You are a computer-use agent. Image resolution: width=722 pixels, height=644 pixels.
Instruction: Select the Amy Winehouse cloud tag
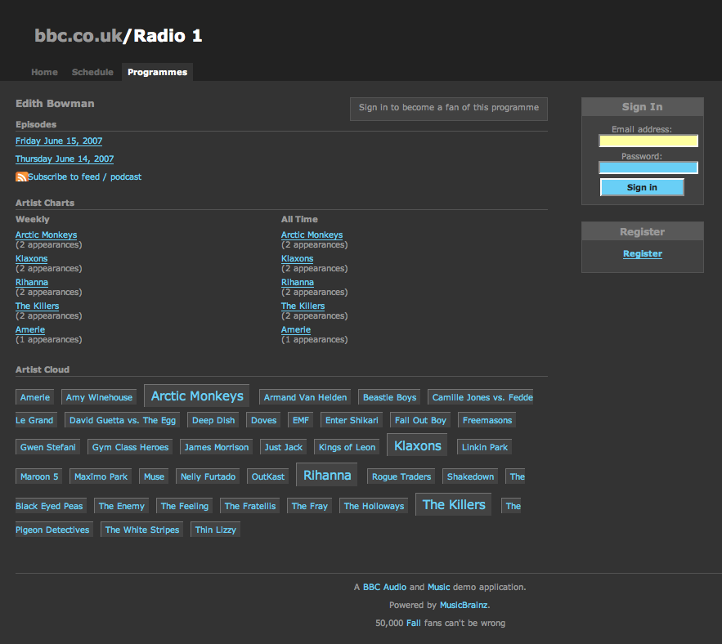(x=99, y=398)
